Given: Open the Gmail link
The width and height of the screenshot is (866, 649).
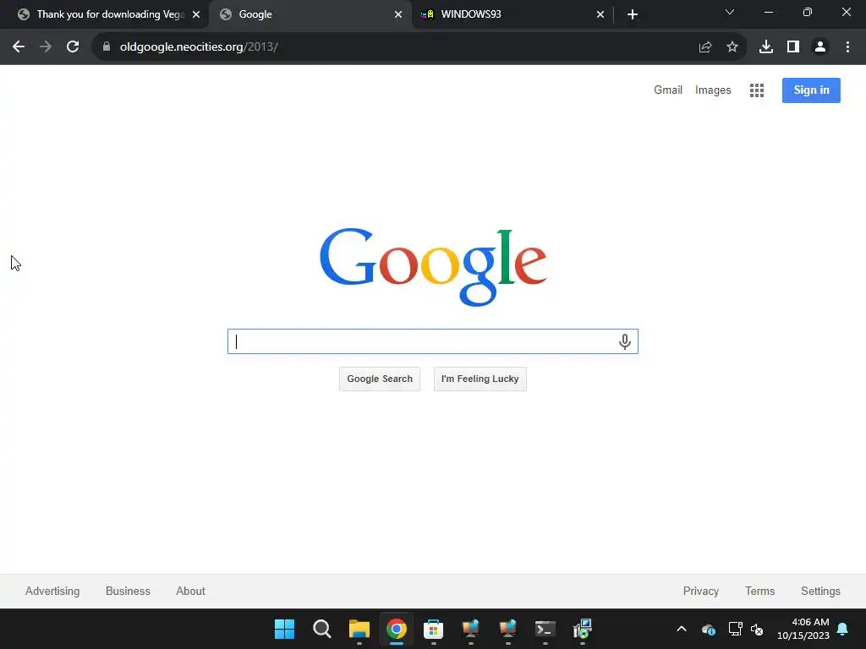Looking at the screenshot, I should (x=668, y=90).
